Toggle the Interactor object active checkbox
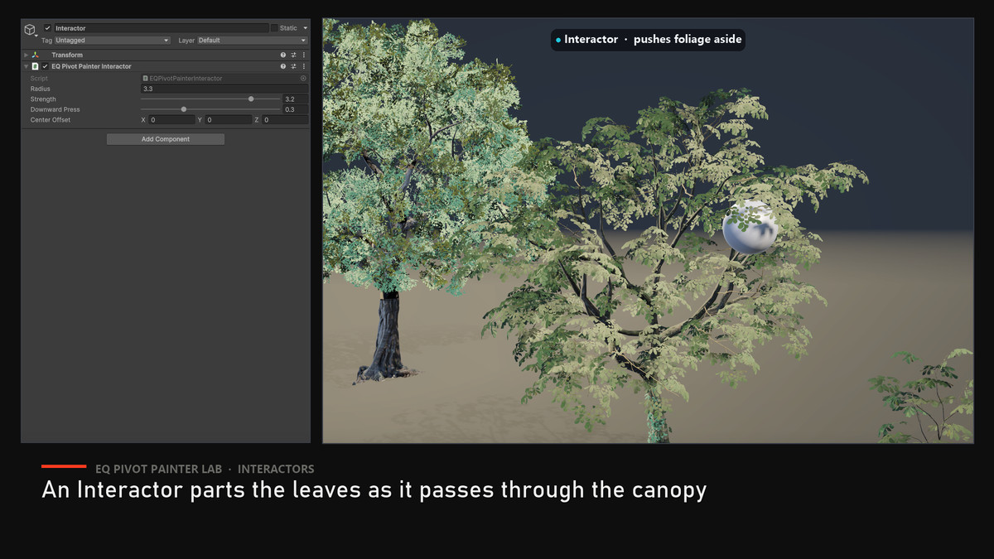Image resolution: width=994 pixels, height=559 pixels. 48,28
